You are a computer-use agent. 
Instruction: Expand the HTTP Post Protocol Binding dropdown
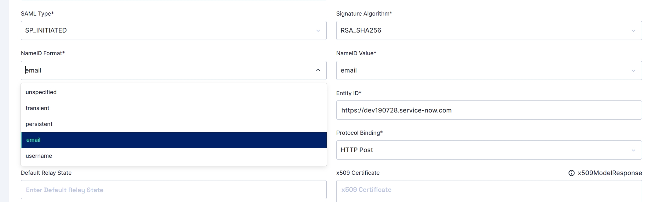point(485,150)
